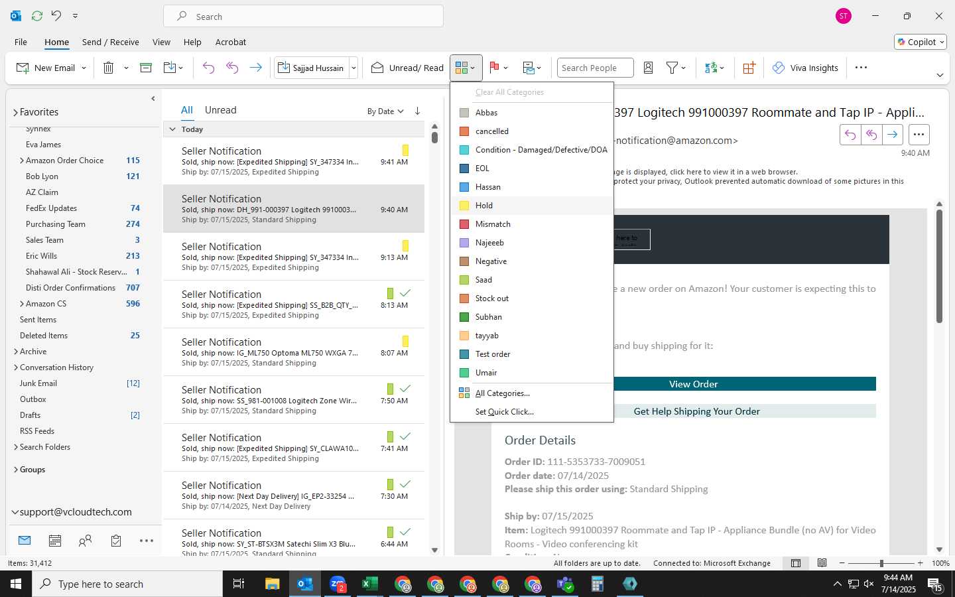Switch to Calendar view in navigation bar

[x=55, y=541]
